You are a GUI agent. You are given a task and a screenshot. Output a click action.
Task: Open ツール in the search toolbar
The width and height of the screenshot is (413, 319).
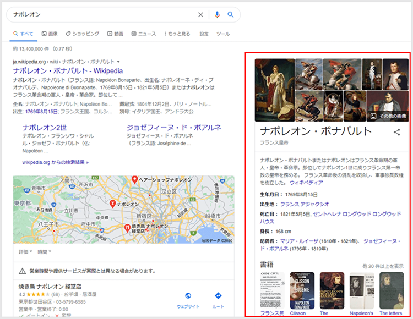[x=223, y=34]
